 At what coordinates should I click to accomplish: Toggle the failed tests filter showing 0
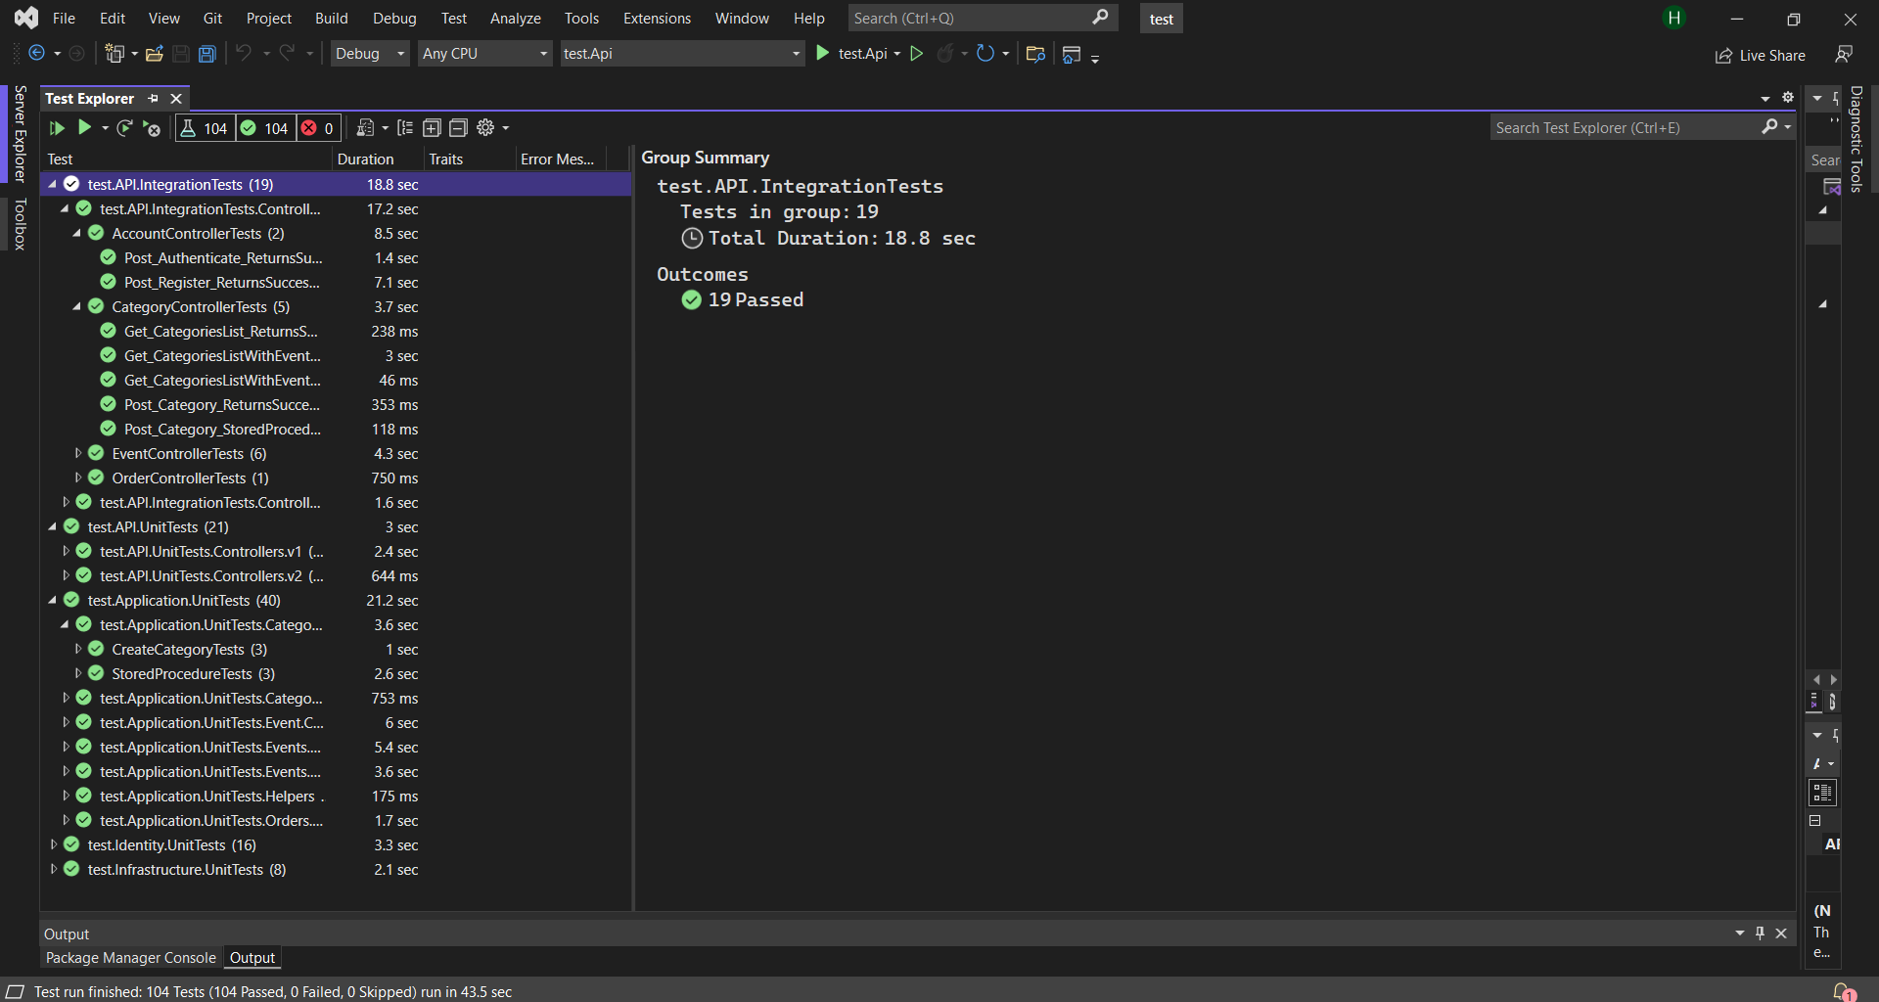pos(316,127)
